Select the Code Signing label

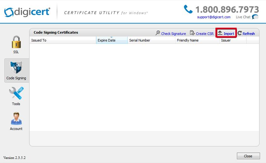click(16, 78)
